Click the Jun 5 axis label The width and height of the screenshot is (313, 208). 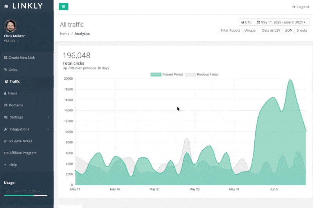point(274,189)
